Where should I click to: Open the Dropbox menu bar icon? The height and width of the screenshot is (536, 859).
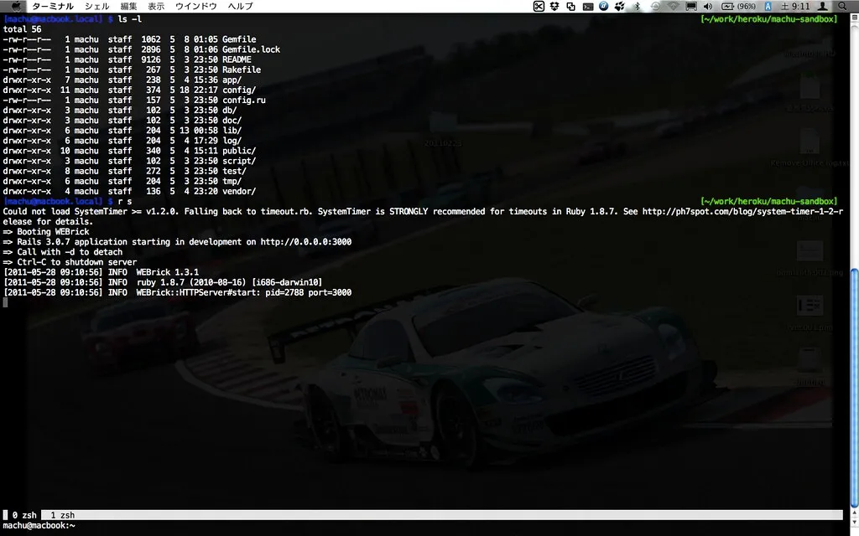pos(554,6)
